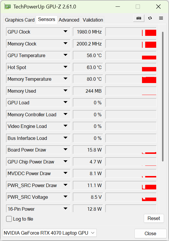Open the Memory Temperature dropdown arrow
Image resolution: width=169 pixels, height=241 pixels.
(65, 79)
